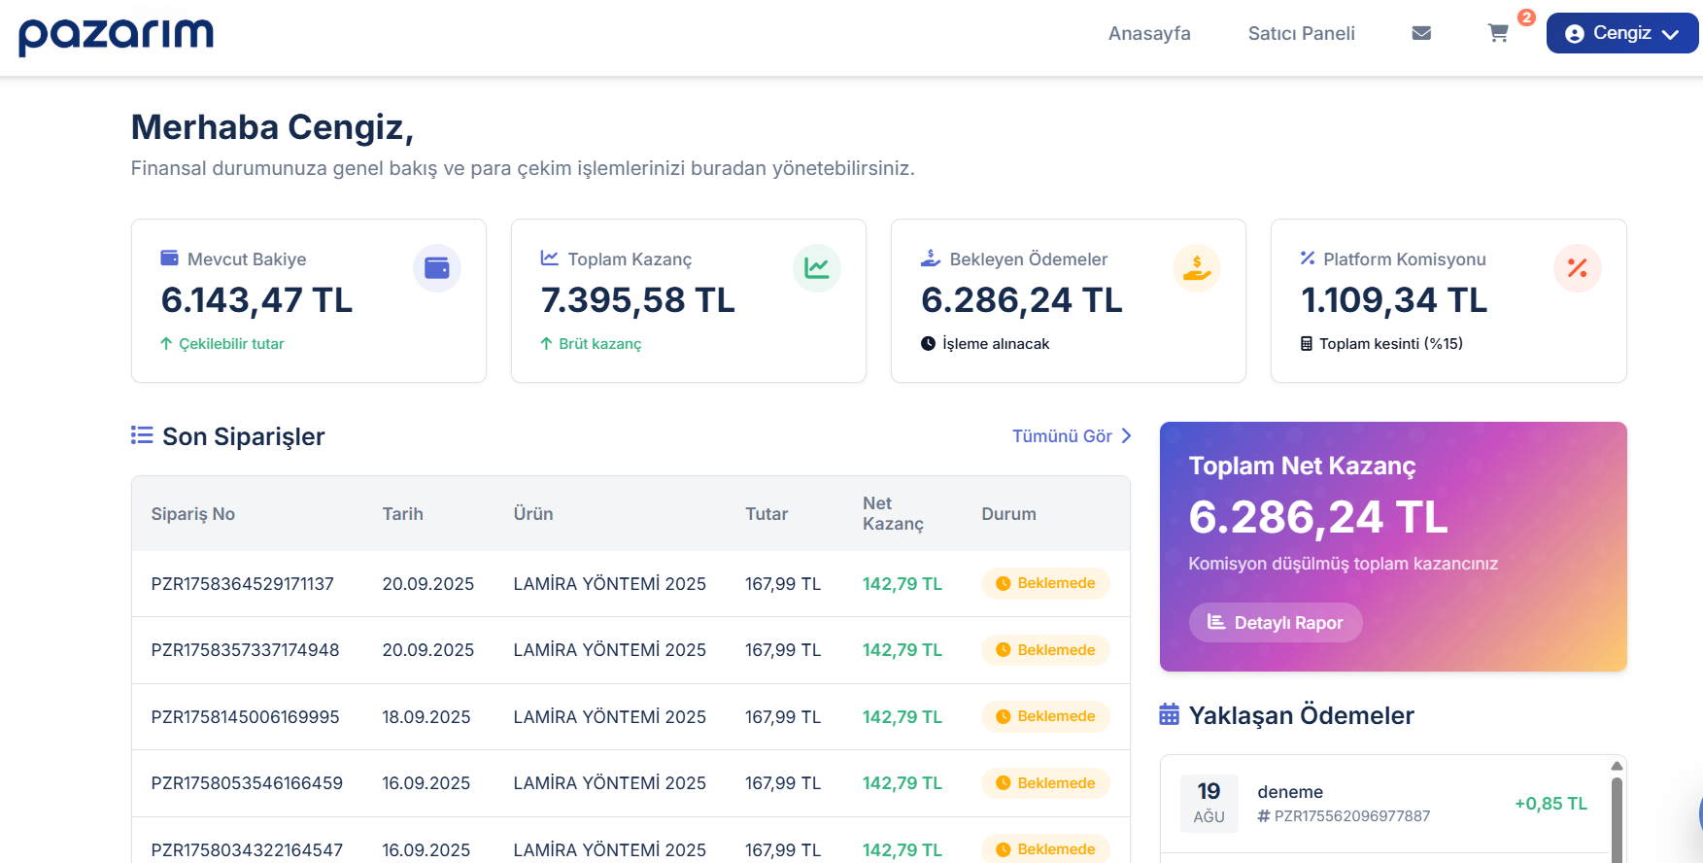The width and height of the screenshot is (1703, 863).
Task: Click the Tümünü Gör link
Action: click(x=1071, y=436)
